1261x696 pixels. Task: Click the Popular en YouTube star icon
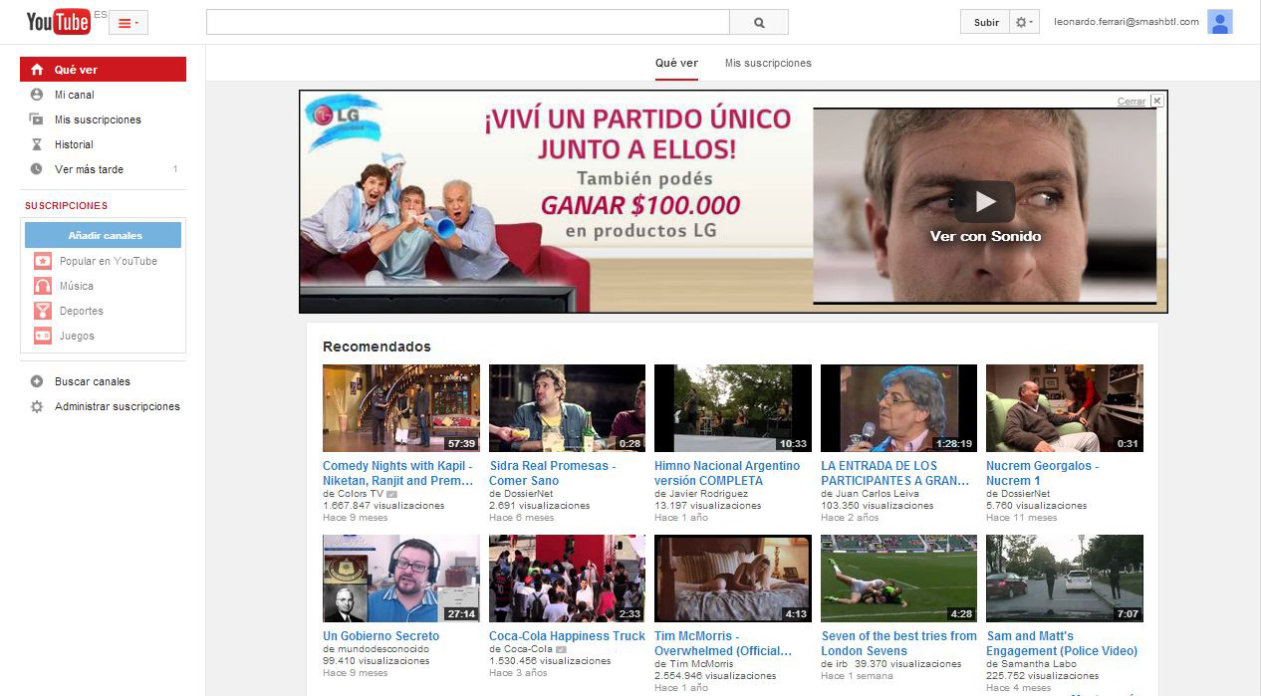click(x=43, y=261)
